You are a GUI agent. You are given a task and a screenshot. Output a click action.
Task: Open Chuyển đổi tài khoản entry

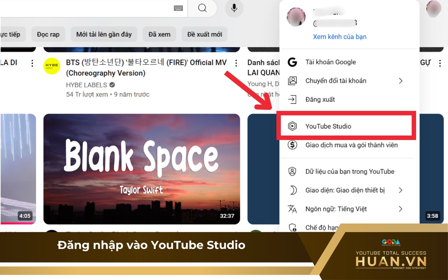coord(349,81)
